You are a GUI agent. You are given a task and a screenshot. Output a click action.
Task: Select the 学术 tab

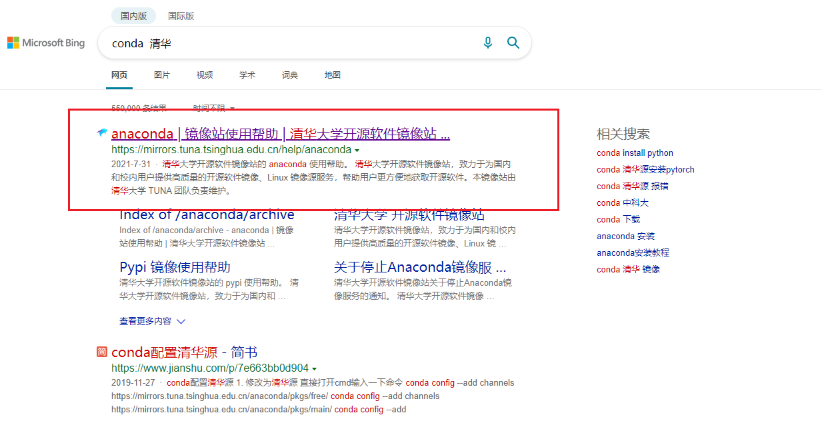[x=247, y=75]
